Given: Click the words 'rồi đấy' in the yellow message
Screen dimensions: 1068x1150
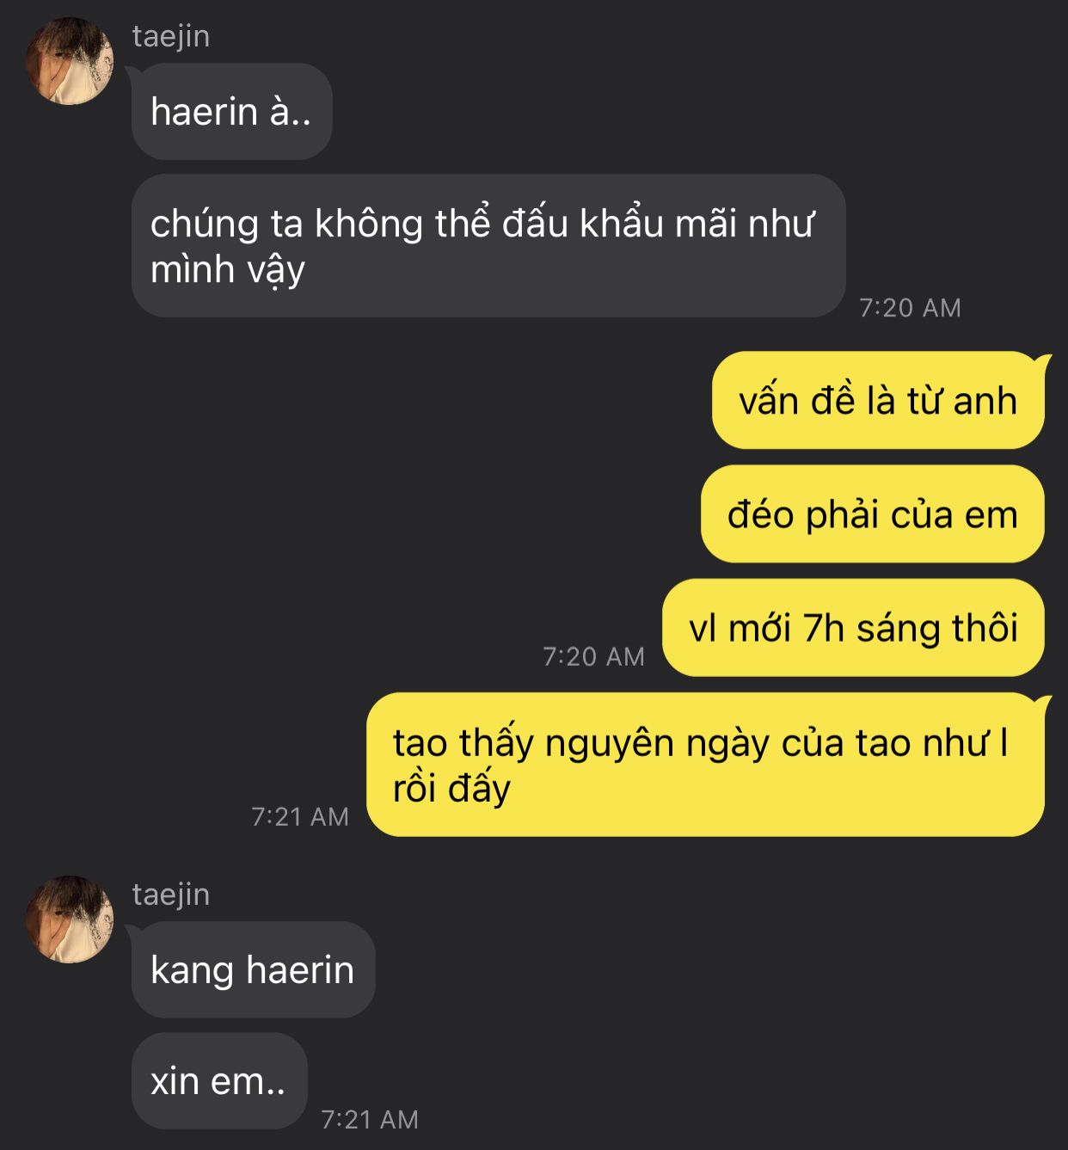Looking at the screenshot, I should pyautogui.click(x=452, y=789).
